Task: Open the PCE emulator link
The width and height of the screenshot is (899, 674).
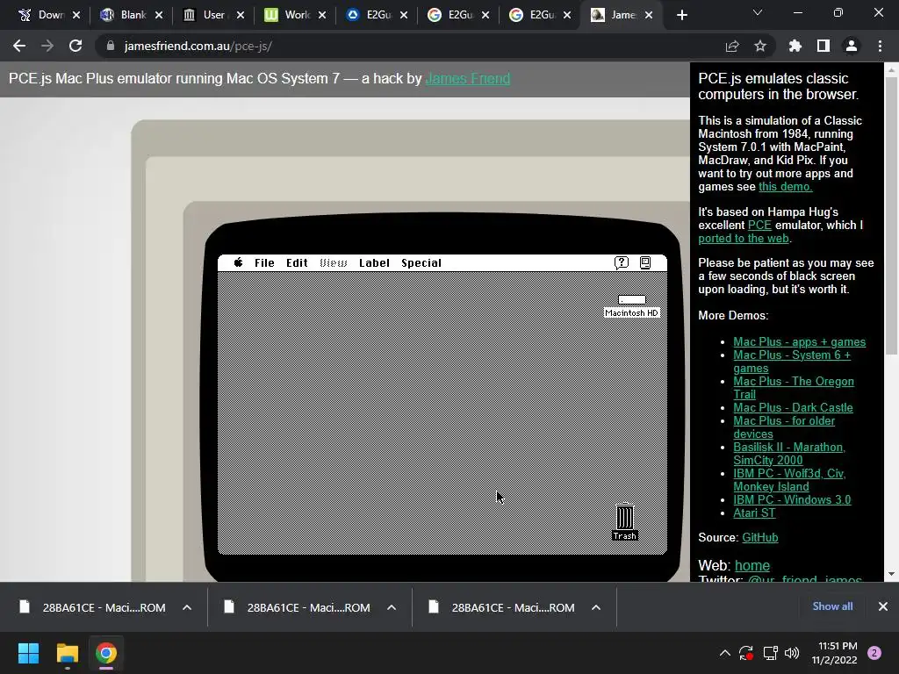Action: 759,225
